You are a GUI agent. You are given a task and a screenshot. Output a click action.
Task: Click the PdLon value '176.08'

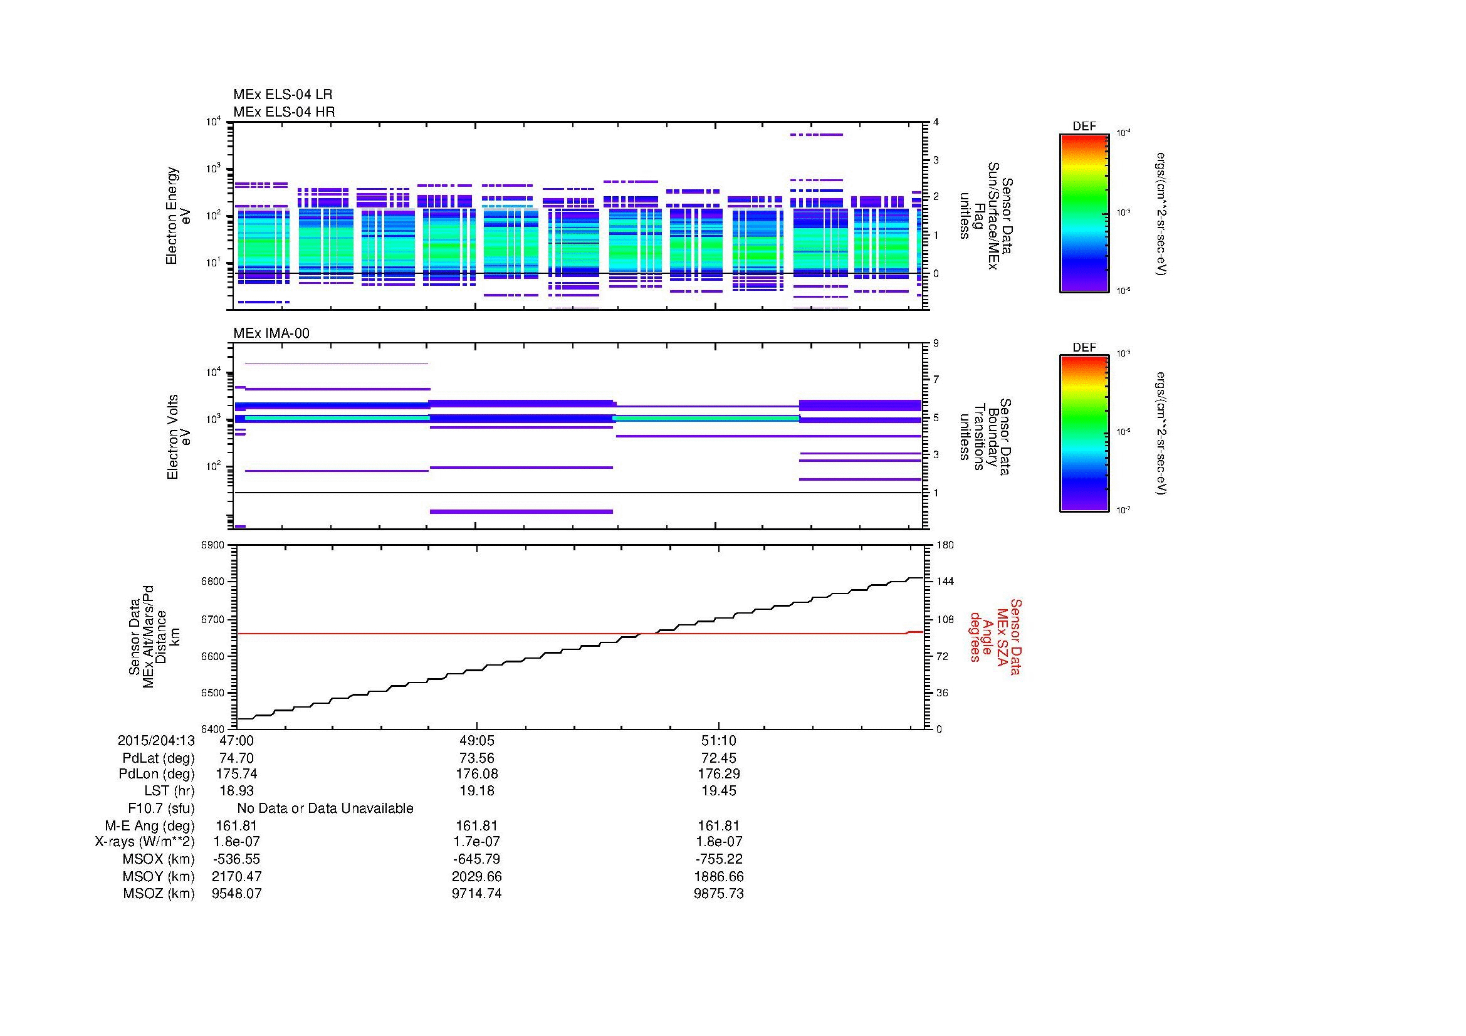pos(476,773)
